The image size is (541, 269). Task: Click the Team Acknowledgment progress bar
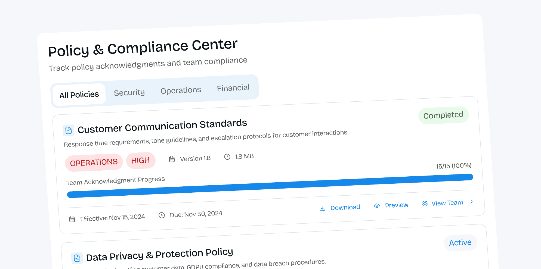pyautogui.click(x=270, y=186)
